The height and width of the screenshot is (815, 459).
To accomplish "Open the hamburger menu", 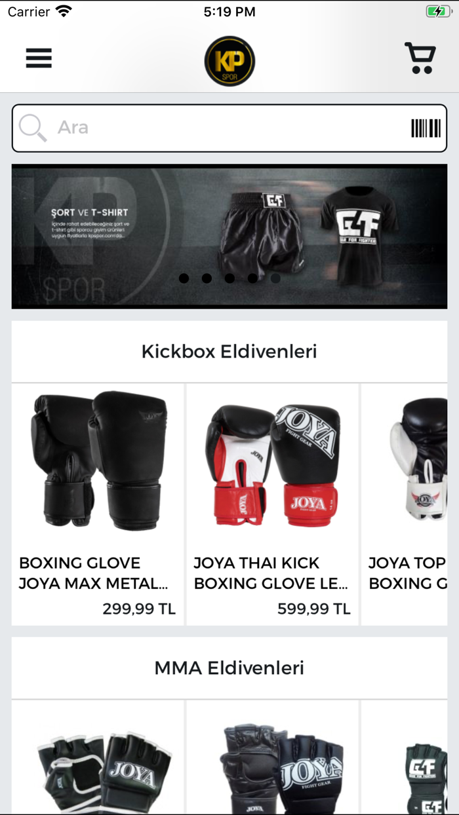I will coord(39,58).
